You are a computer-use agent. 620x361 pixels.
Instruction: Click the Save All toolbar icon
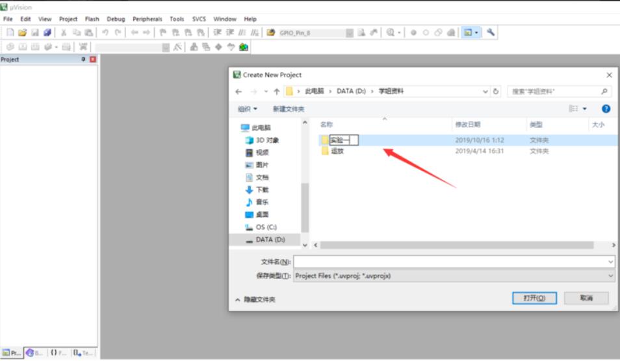(x=47, y=32)
